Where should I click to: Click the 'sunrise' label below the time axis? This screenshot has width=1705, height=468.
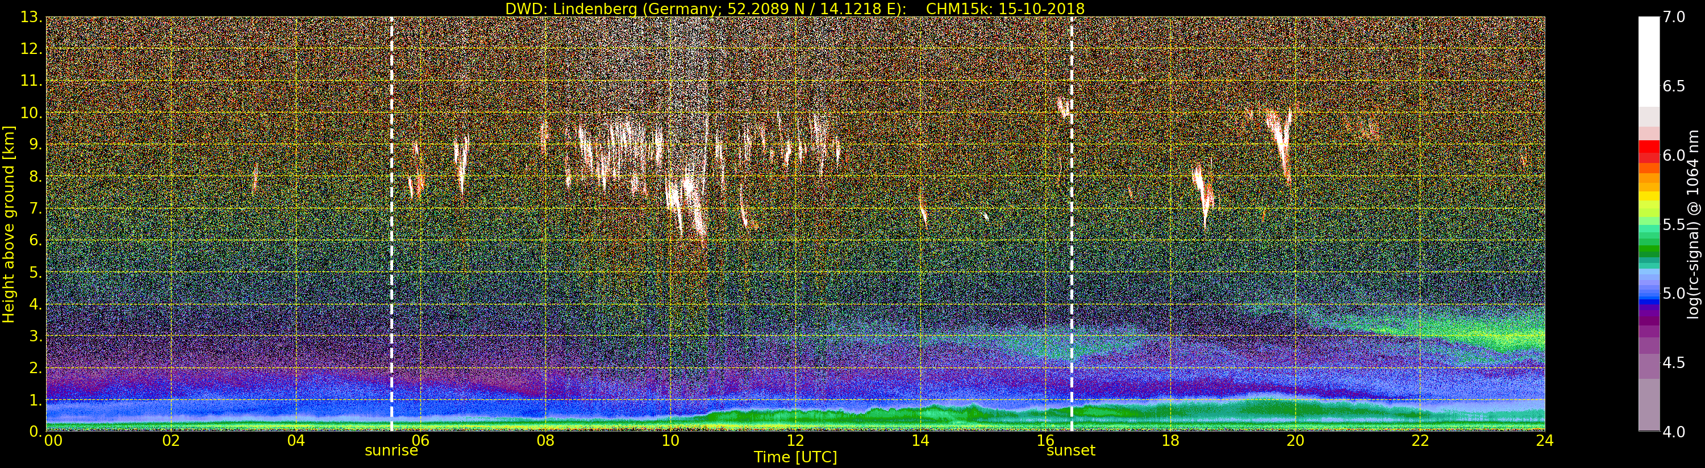click(391, 452)
